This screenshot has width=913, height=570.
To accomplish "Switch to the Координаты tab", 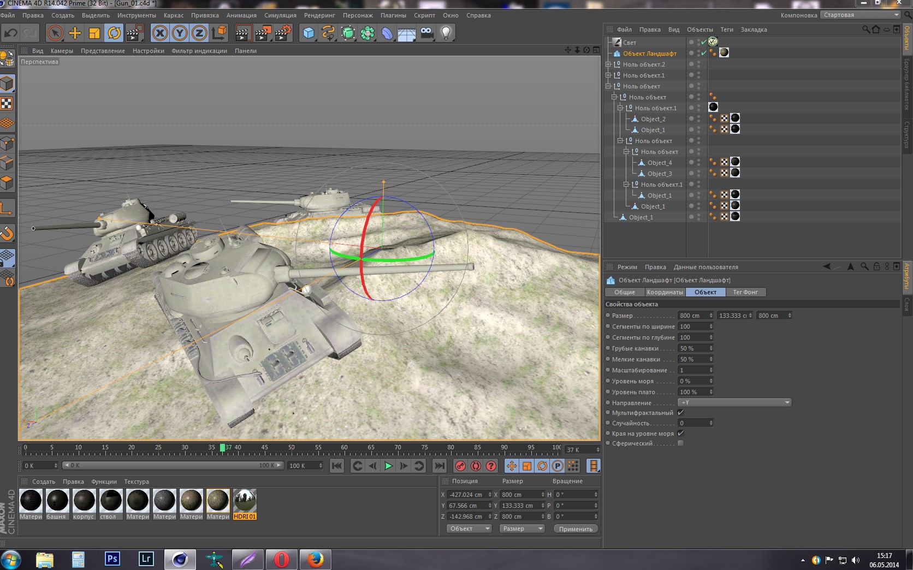I will click(x=665, y=292).
